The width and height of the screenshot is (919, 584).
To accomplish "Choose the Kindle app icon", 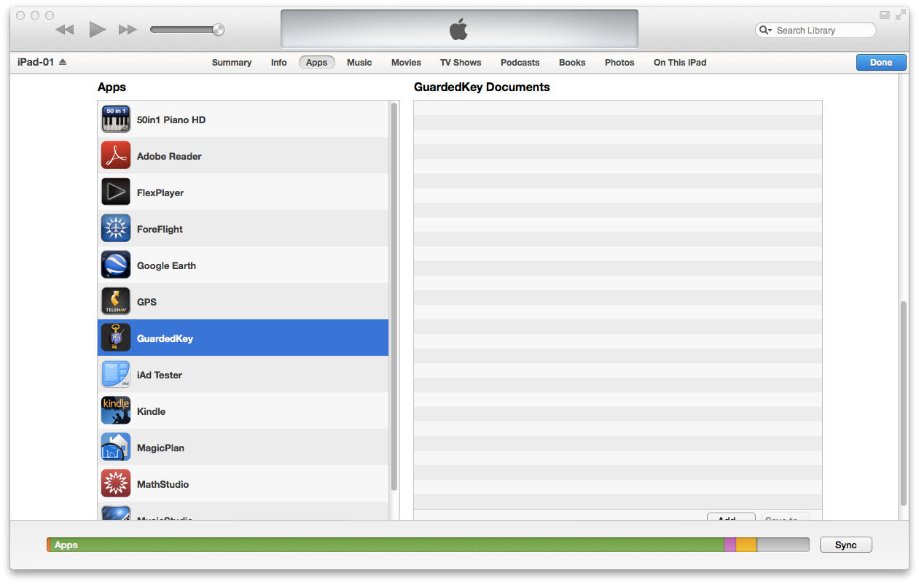I will coord(116,411).
